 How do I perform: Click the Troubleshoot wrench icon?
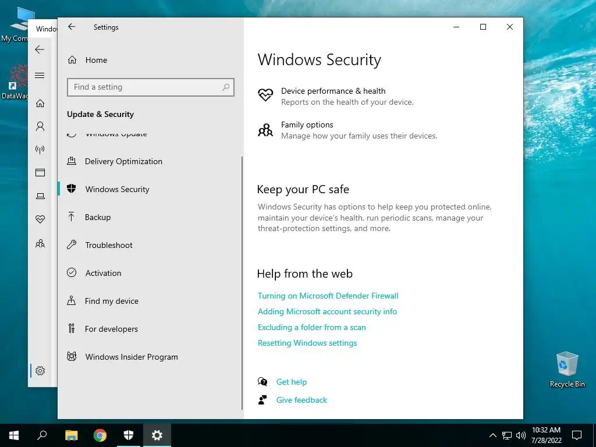72,244
